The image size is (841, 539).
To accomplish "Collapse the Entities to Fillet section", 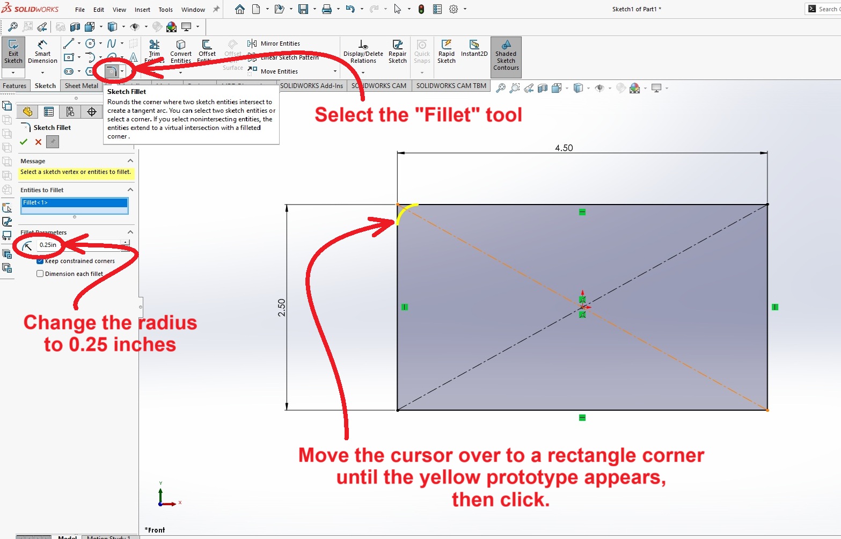I will [130, 190].
